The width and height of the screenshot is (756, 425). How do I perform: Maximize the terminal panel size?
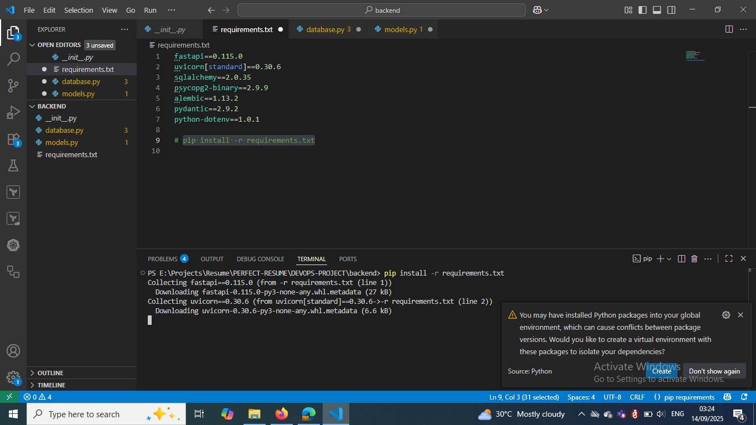(729, 258)
